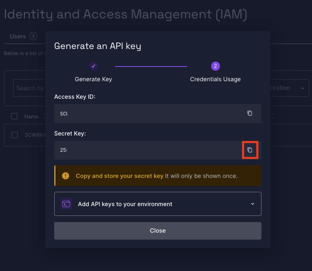Click the SCWBKA entry in the background list
The width and height of the screenshot is (312, 271).
[x=35, y=135]
